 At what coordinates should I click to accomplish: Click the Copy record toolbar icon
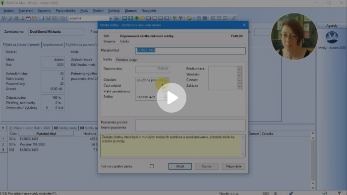62,18
